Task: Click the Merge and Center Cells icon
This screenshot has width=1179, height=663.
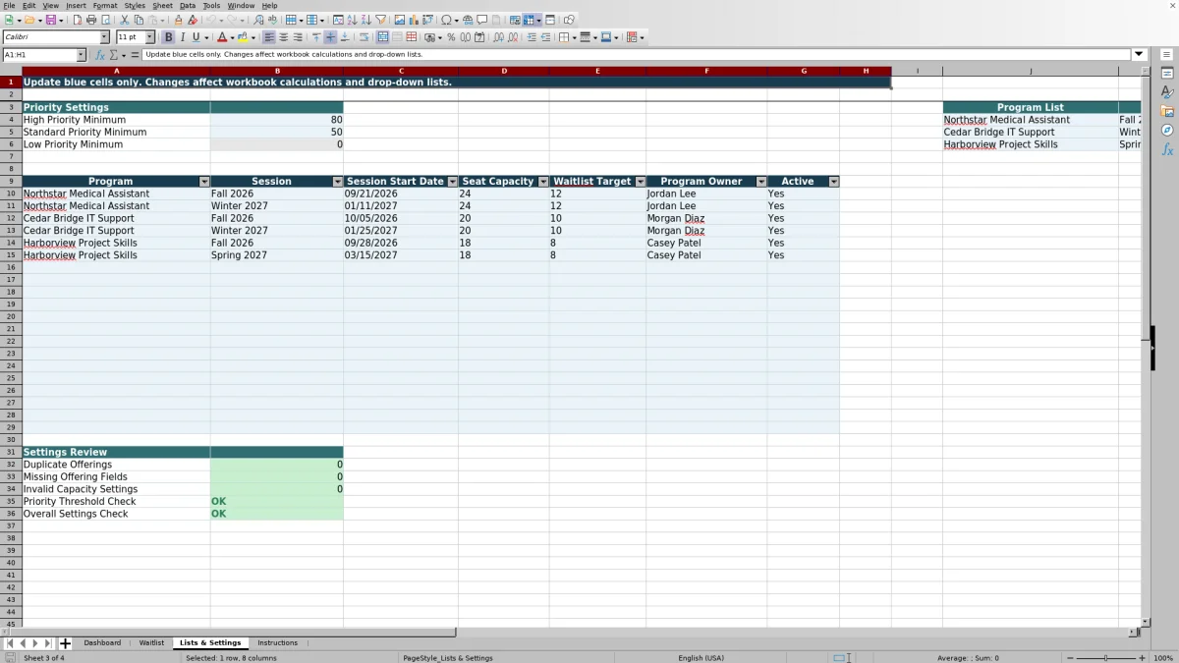Action: (x=382, y=37)
